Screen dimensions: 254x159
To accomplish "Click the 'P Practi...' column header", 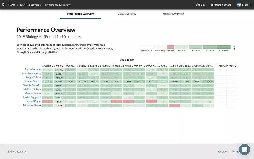I will click(232, 66).
